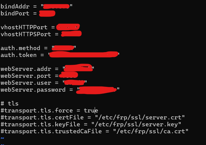The height and width of the screenshot is (145, 206).
Task: Click the vhostHTTPPort setting name
Action: [24, 27]
